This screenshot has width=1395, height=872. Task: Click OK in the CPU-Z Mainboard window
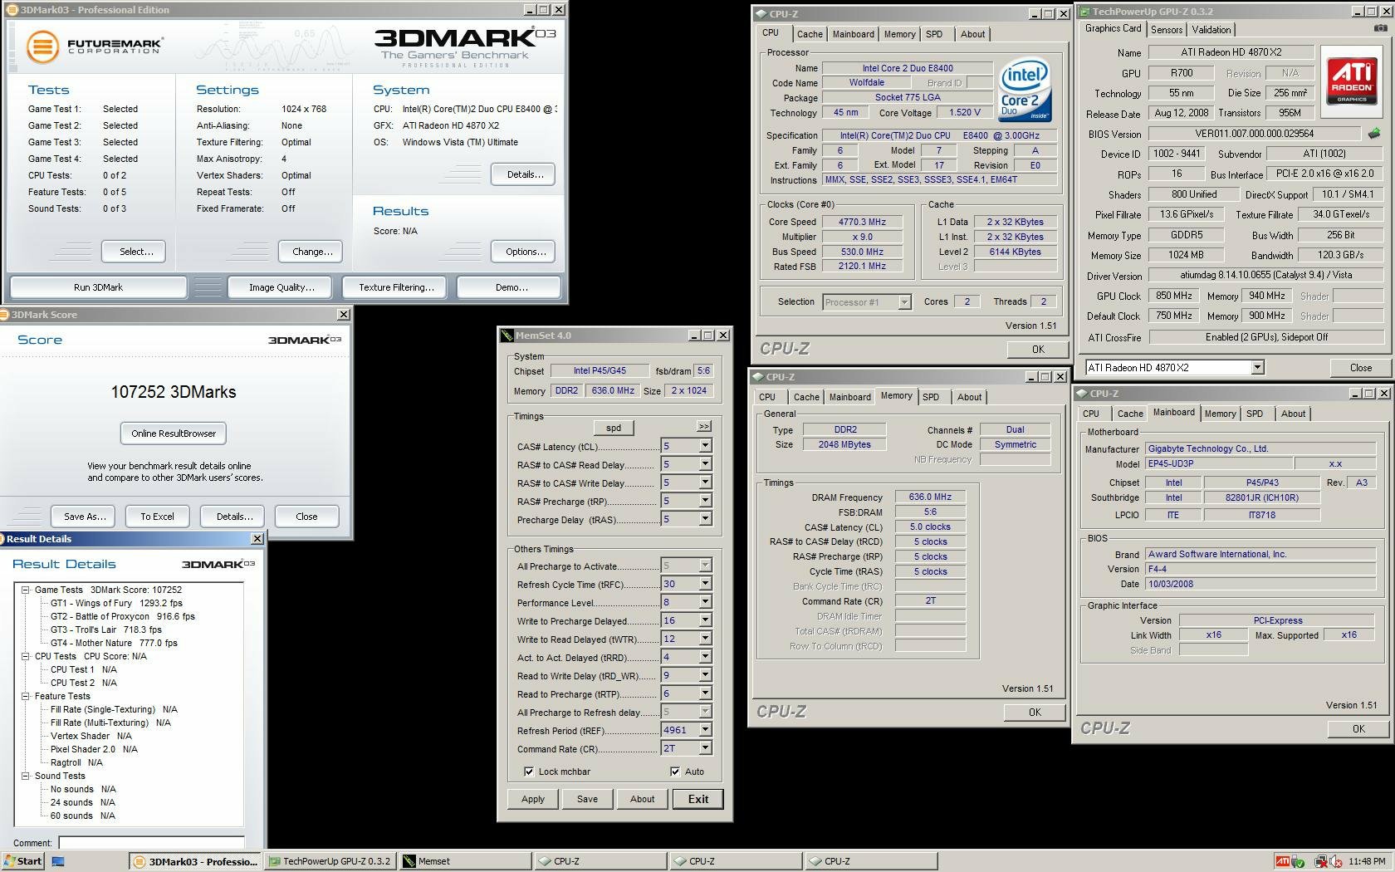point(1358,729)
